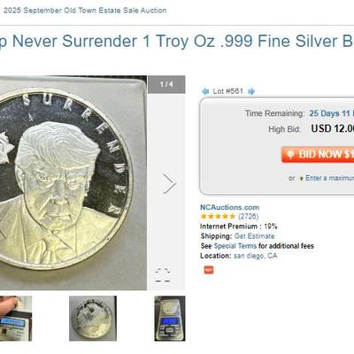Click Get Estimate for shipping
The image size is (354, 354).
tap(254, 236)
